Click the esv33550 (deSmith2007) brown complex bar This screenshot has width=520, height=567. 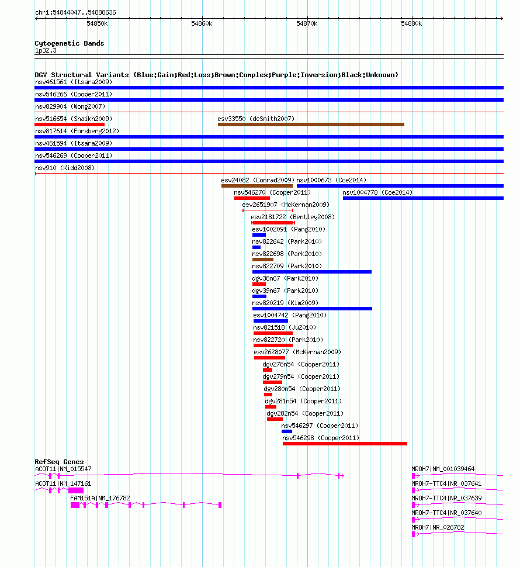311,125
